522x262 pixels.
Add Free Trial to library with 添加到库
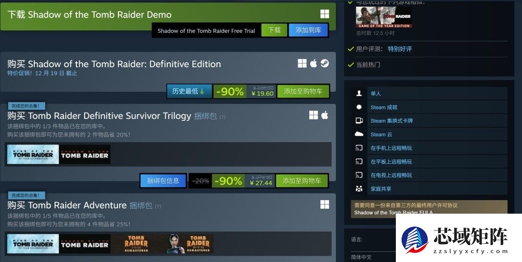point(308,30)
